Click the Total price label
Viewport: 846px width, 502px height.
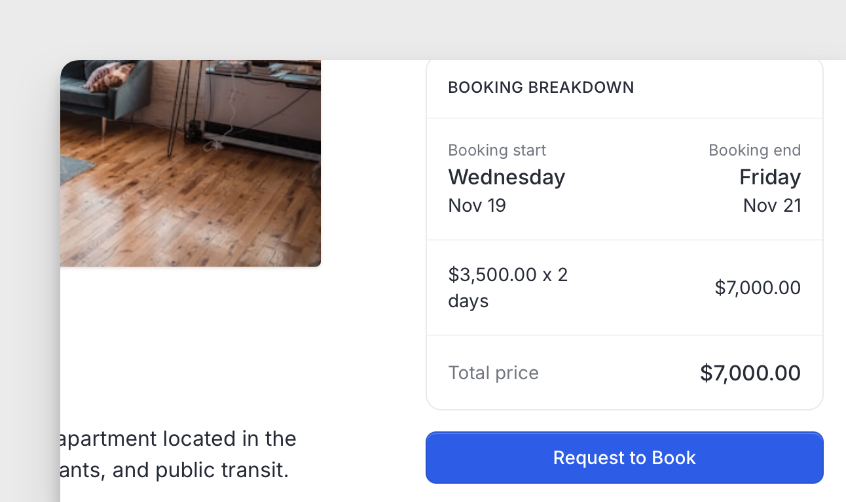[493, 373]
